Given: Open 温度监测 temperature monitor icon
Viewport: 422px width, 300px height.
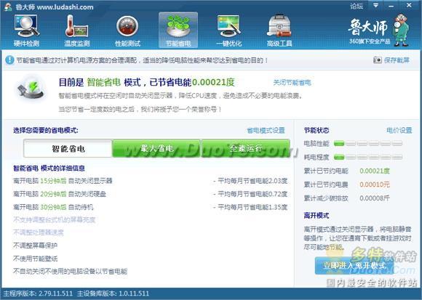Looking at the screenshot, I should 76,31.
